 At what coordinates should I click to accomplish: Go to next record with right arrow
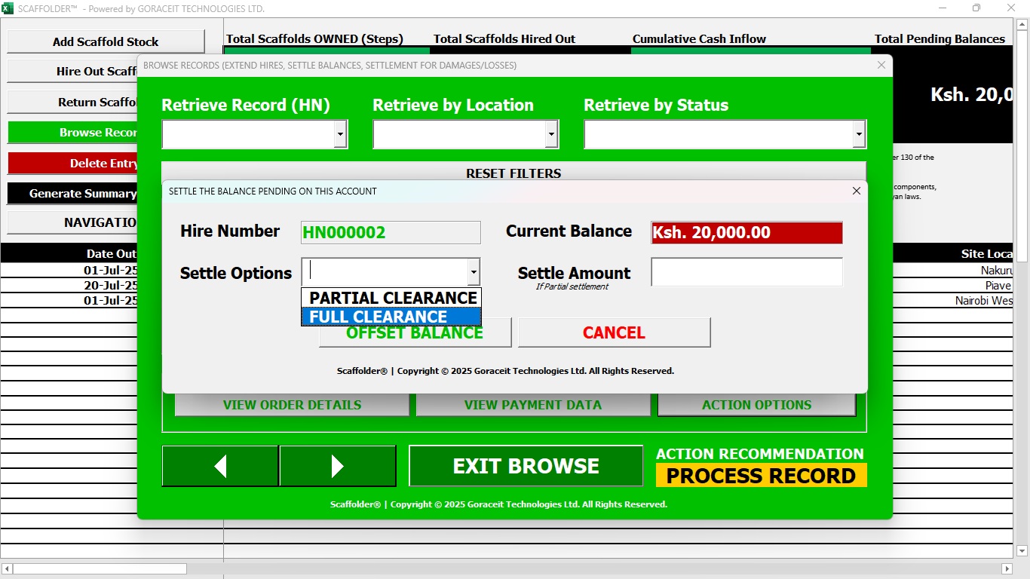point(337,466)
